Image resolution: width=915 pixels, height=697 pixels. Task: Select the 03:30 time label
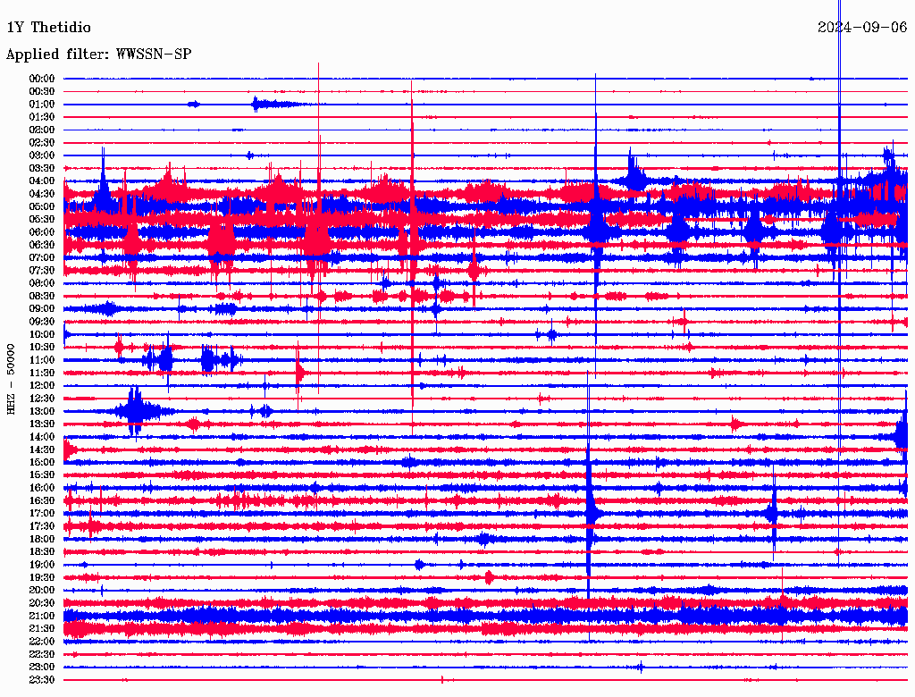(x=42, y=169)
